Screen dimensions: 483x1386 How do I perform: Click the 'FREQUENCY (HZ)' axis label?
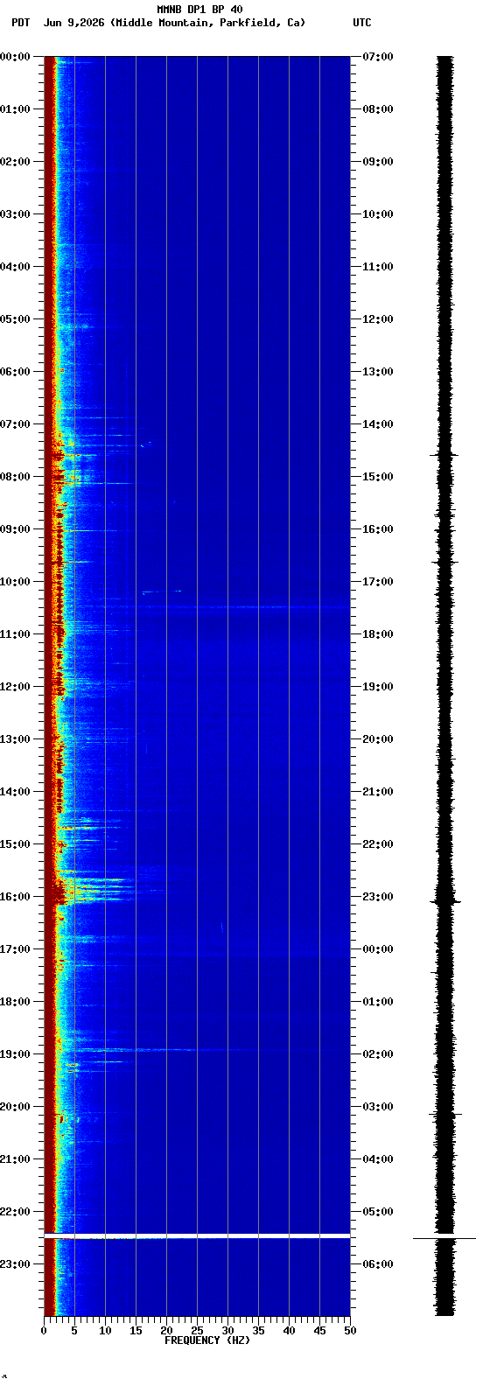coord(207,1340)
